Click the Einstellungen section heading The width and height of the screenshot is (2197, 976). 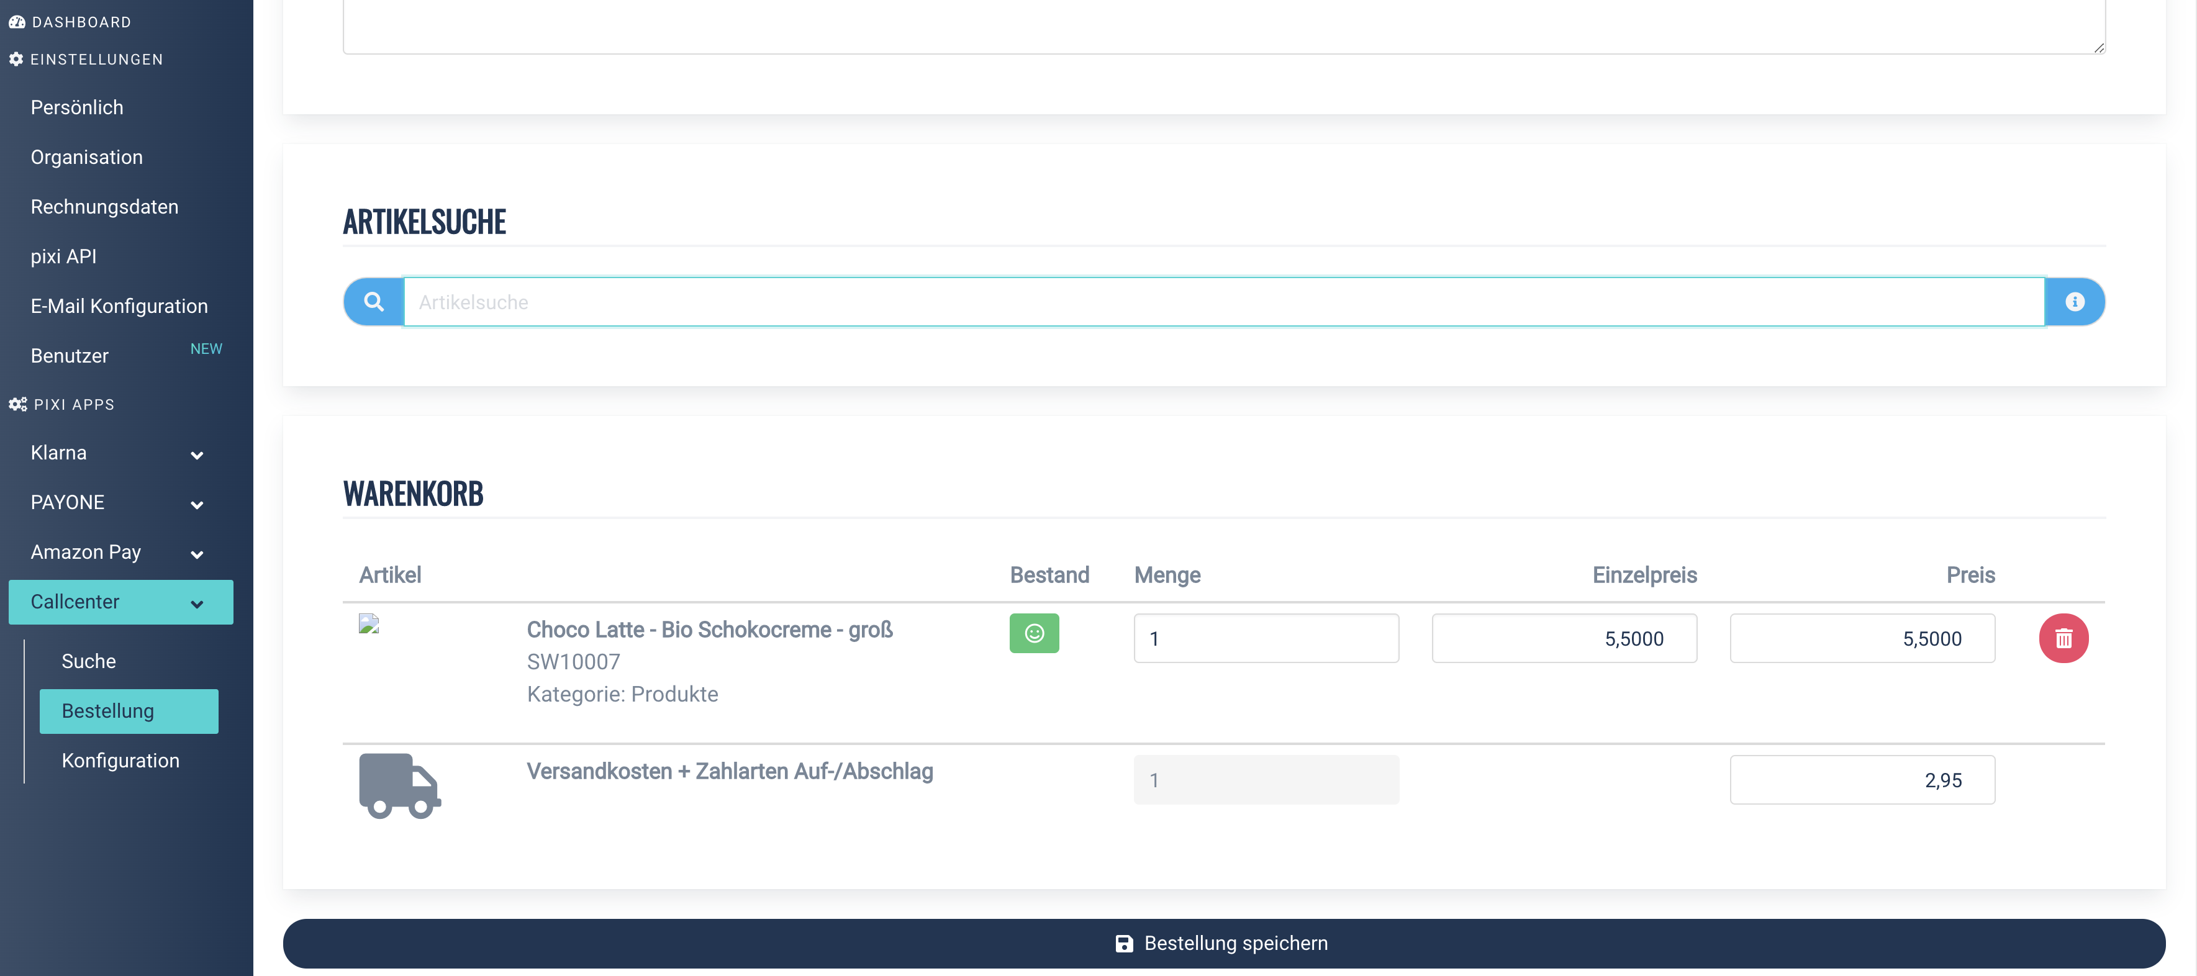[96, 60]
